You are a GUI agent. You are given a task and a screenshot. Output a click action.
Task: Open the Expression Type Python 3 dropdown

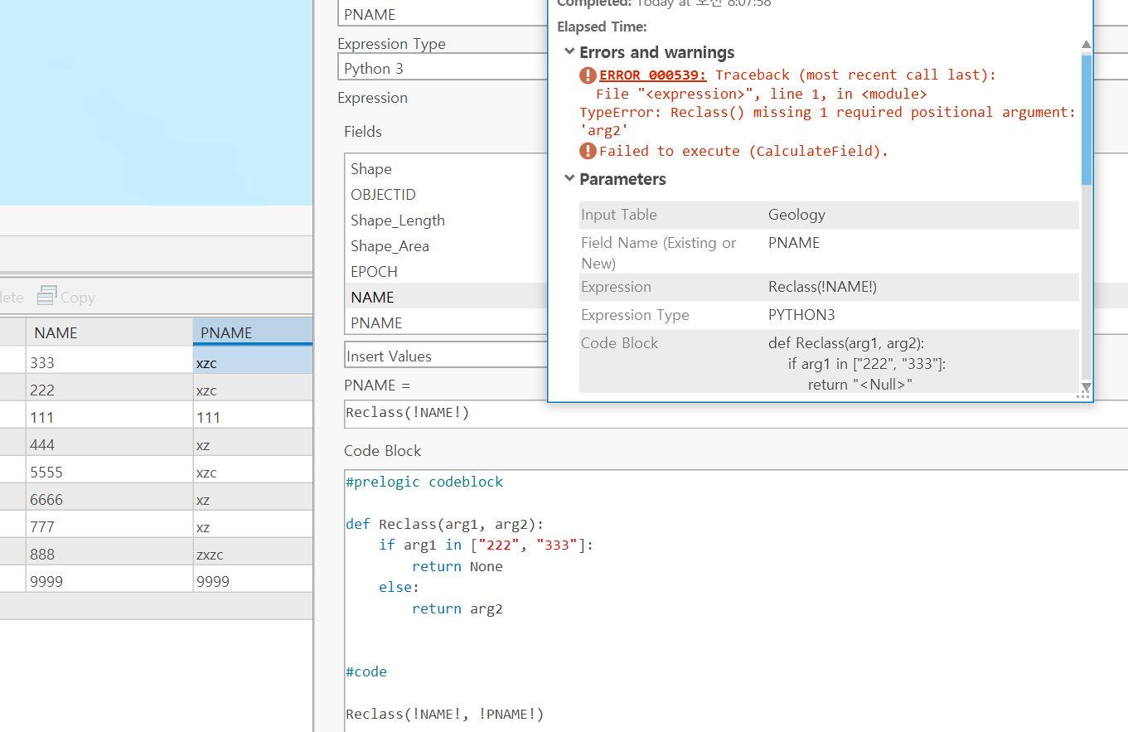(443, 68)
